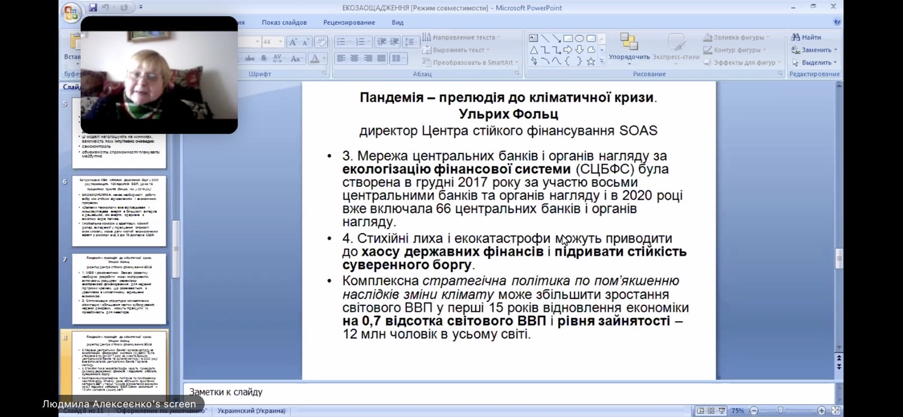The width and height of the screenshot is (903, 417).
Task: Select the left brace shape
Action: (x=568, y=62)
